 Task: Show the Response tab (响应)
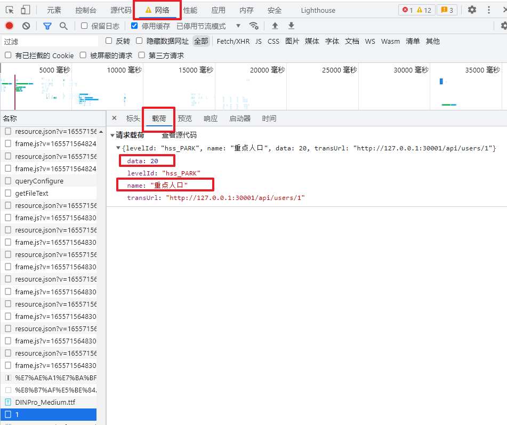tap(211, 118)
